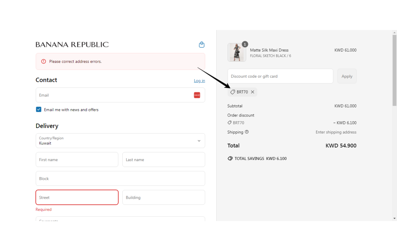Click the Discount code or gift card field
The height and width of the screenshot is (251, 397).
[x=280, y=76]
